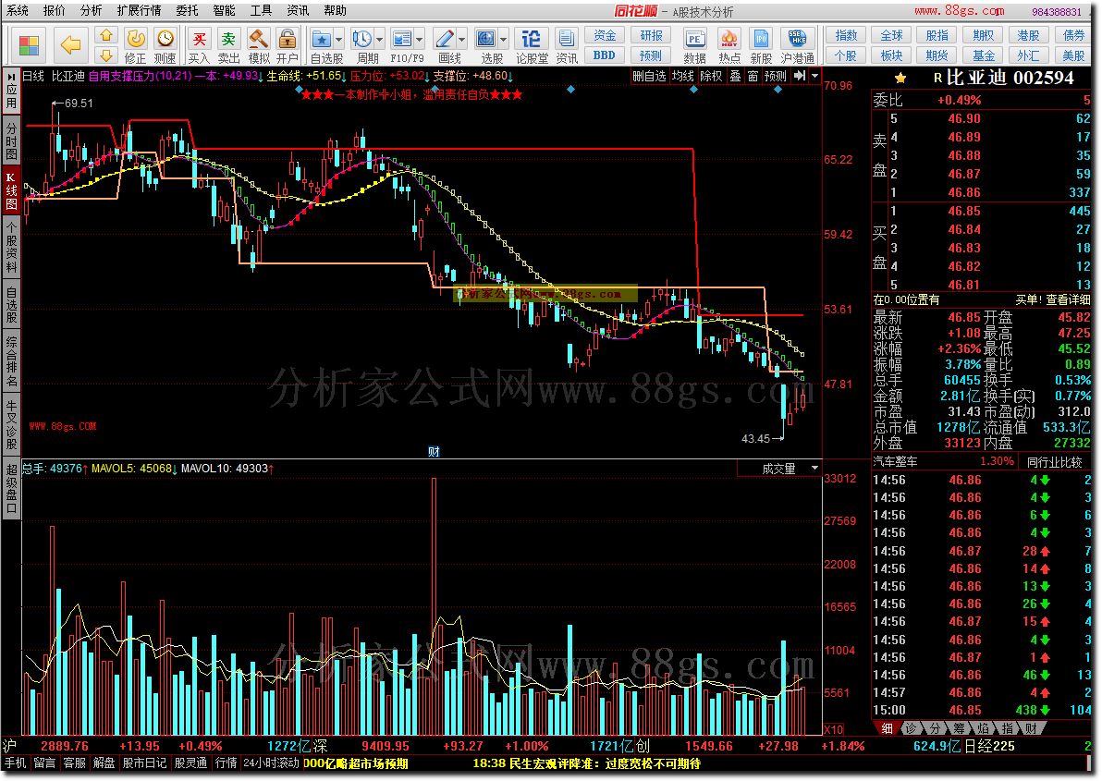This screenshot has height=781, width=1102.
Task: Open the 智能 menu
Action: click(x=224, y=10)
